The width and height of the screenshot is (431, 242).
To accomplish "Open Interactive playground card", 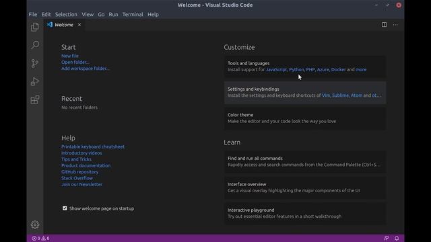I will pos(305,213).
